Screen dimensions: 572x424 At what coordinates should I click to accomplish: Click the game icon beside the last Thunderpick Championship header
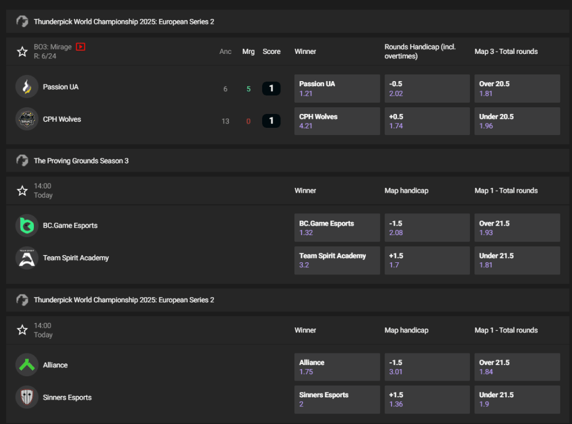[x=22, y=300]
